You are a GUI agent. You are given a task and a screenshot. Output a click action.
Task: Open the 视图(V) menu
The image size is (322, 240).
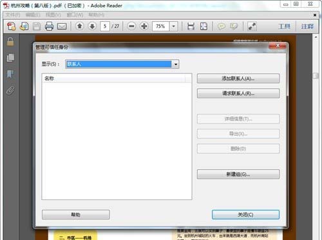(53, 15)
